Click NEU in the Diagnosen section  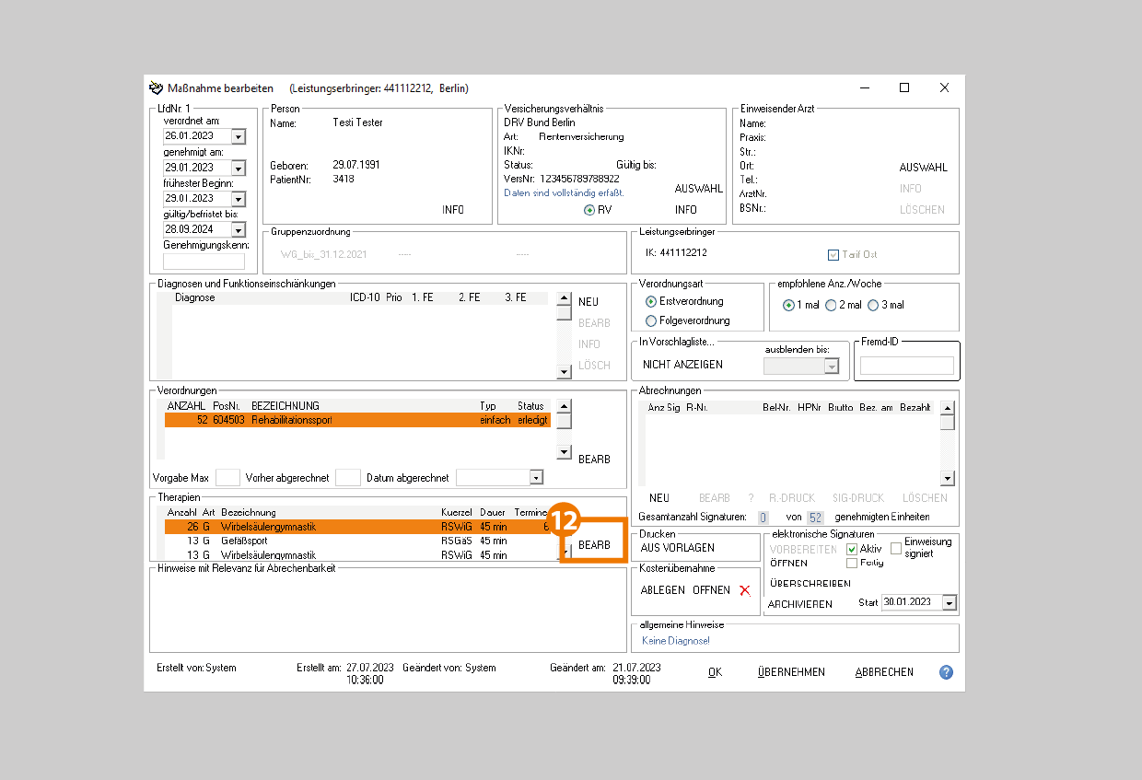pos(588,302)
